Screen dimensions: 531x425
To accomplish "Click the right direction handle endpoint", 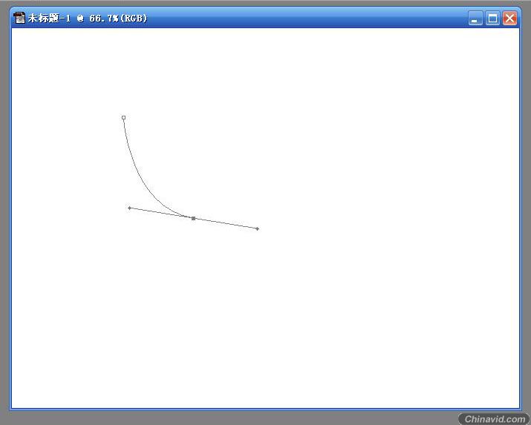I will click(258, 229).
